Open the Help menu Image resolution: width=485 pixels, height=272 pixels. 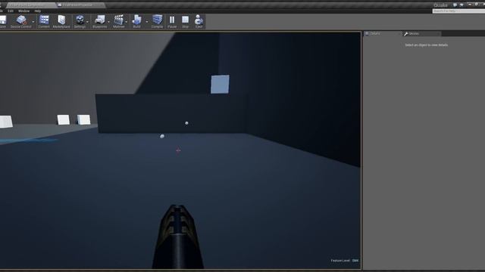click(37, 11)
